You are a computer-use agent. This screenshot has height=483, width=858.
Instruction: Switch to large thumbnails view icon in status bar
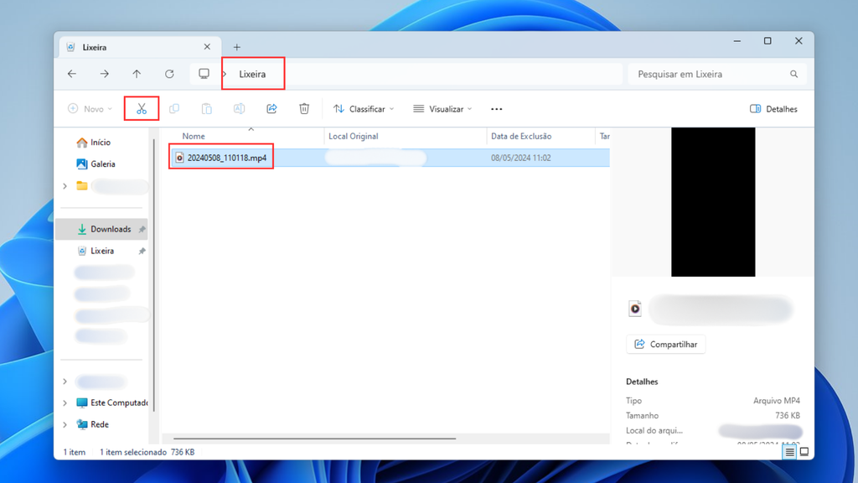pos(804,452)
